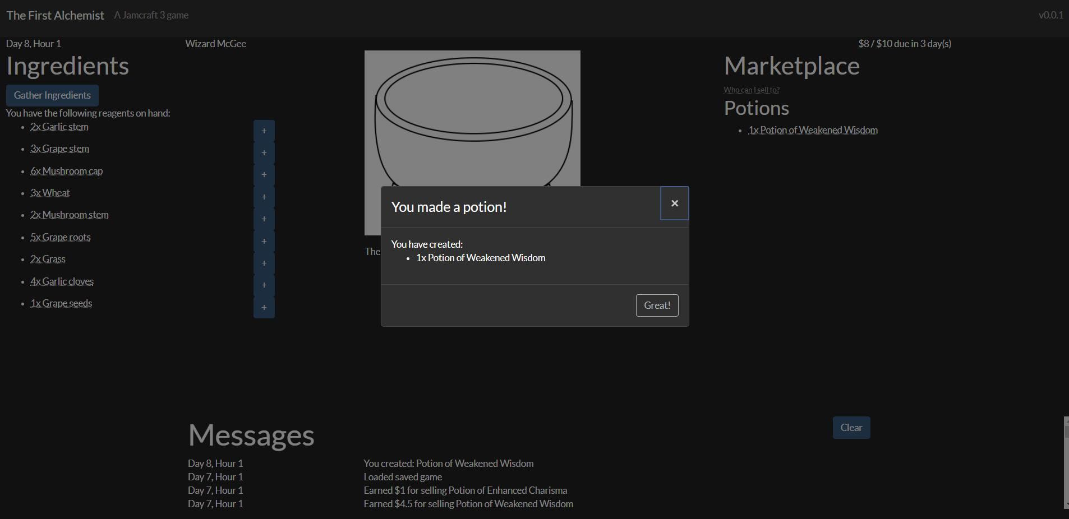The height and width of the screenshot is (519, 1069).
Task: Click 'Earned $1 for selling Potion' message
Action: point(466,490)
